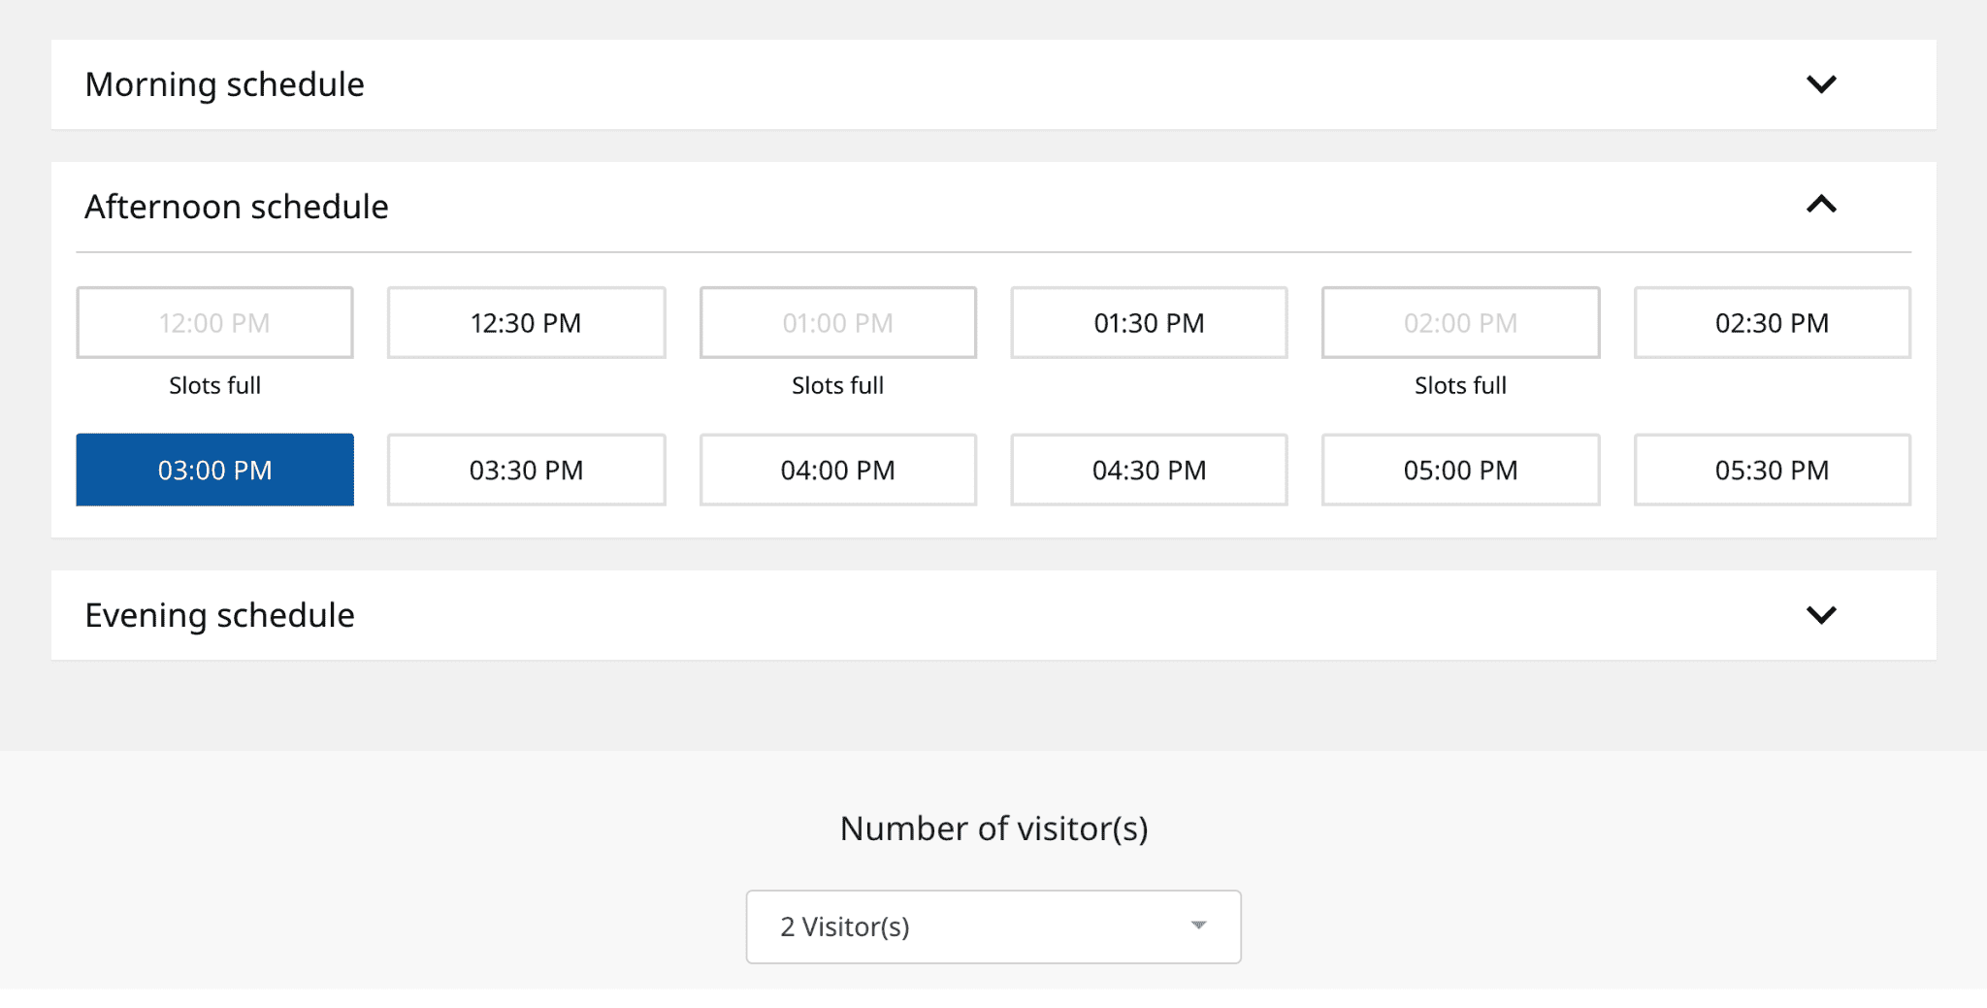Click the Morning schedule heading

[225, 84]
